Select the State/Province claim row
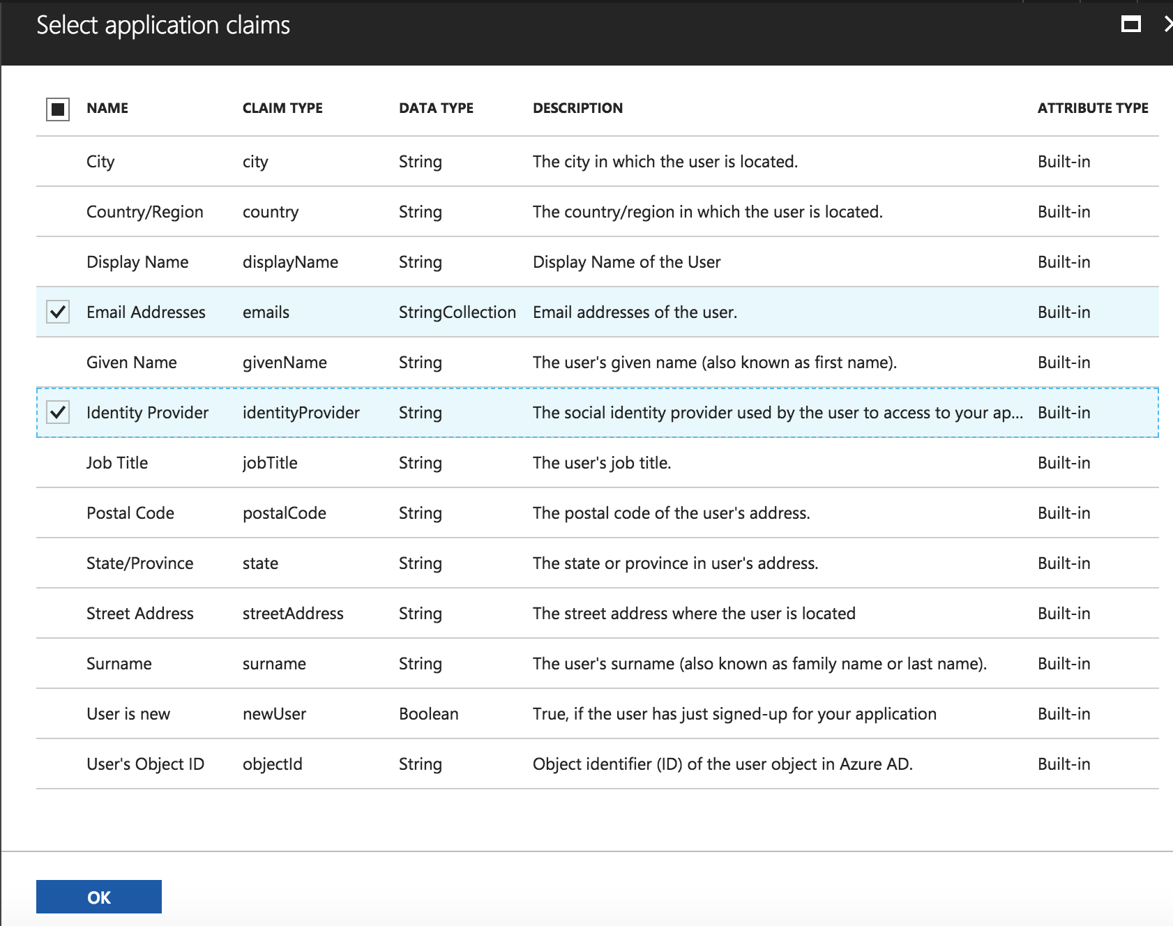The width and height of the screenshot is (1173, 926). coord(598,563)
